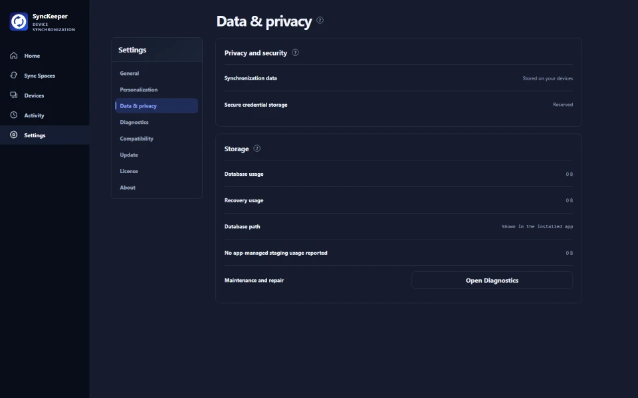638x398 pixels.
Task: Click the 'Stored on your devices' value
Action: 548,78
